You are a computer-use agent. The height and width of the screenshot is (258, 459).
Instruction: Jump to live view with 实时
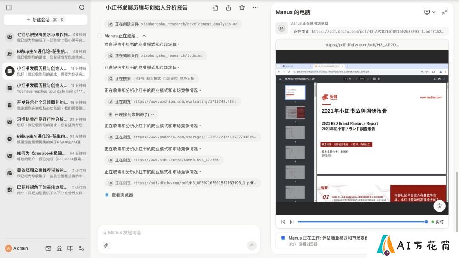pos(438,222)
